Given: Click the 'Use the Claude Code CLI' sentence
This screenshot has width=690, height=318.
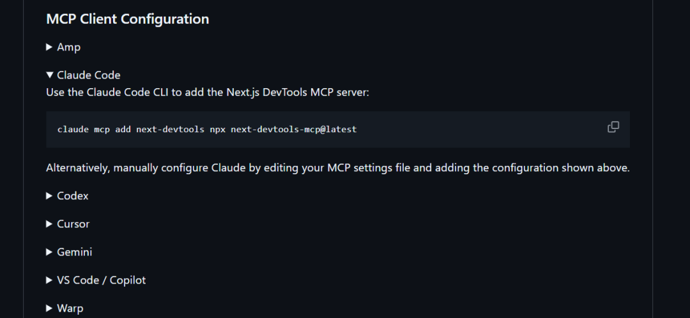Looking at the screenshot, I should tap(208, 93).
